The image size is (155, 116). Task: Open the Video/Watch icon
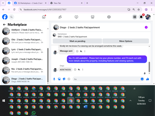(76, 17)
